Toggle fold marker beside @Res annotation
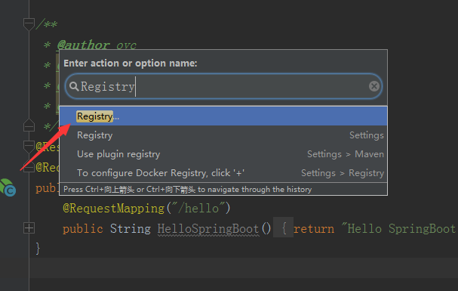Image resolution: width=458 pixels, height=291 pixels. click(29, 147)
